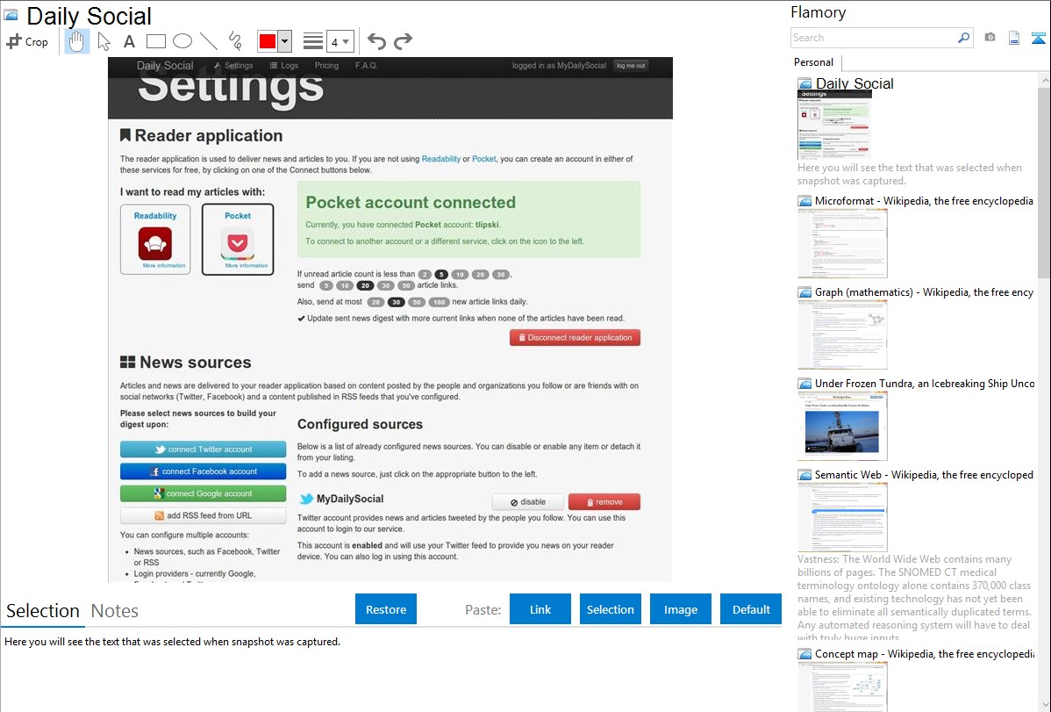Redo the last edit
1051x712 pixels.
[403, 41]
